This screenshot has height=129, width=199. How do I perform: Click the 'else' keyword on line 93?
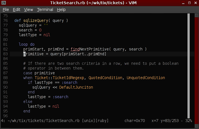pos(28,102)
